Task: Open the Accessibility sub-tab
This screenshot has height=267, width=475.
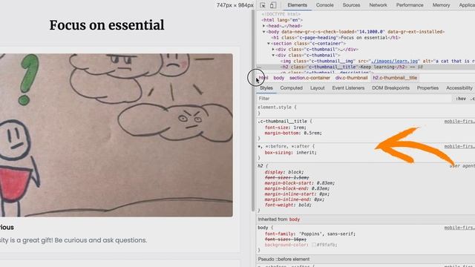Action: coord(459,88)
